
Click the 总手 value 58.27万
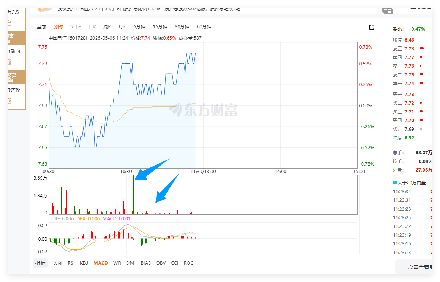tap(424, 152)
